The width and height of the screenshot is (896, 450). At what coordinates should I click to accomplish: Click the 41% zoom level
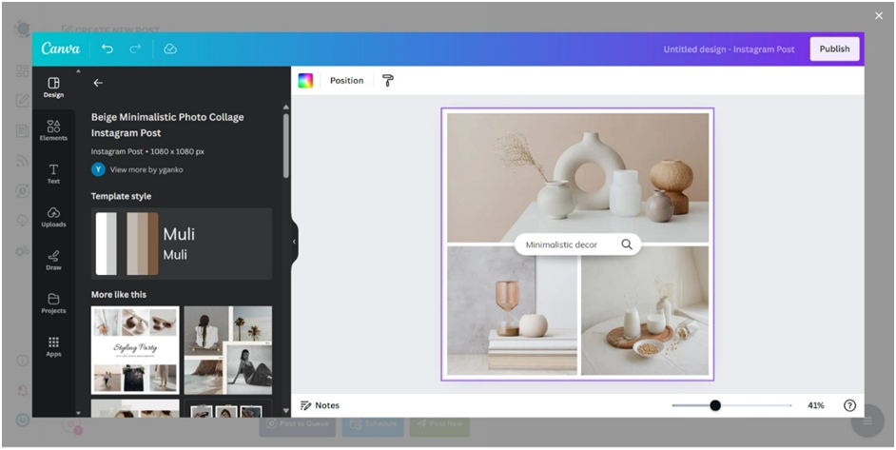pos(815,405)
